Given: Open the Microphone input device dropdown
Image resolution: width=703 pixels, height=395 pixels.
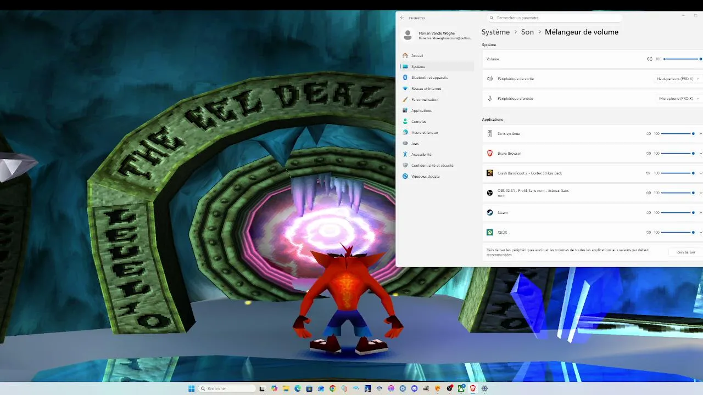Looking at the screenshot, I should [679, 98].
